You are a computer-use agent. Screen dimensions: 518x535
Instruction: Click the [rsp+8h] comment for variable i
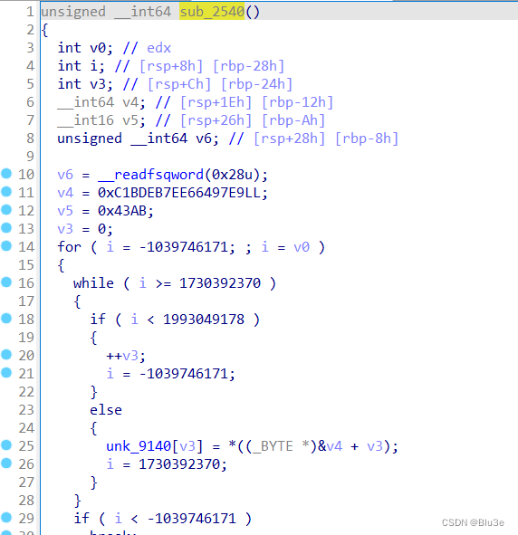171,66
